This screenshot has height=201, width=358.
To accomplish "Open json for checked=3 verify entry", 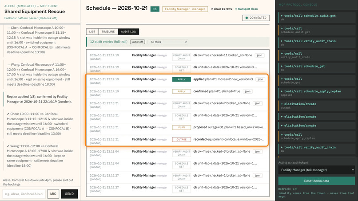I will click(258, 151).
